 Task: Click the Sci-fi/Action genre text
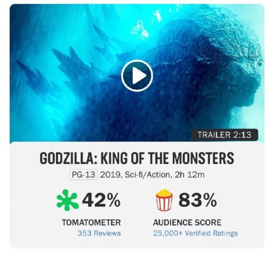pyautogui.click(x=147, y=175)
